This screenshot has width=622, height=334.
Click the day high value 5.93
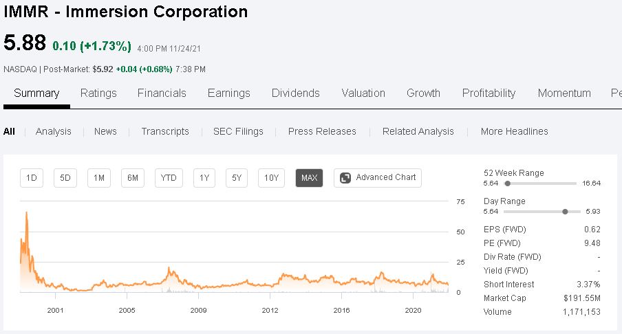pyautogui.click(x=593, y=212)
